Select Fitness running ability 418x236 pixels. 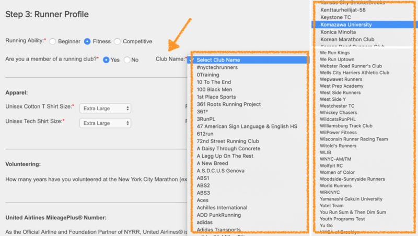click(87, 42)
